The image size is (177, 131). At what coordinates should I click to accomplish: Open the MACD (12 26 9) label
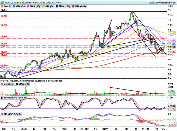pyautogui.click(x=11, y=114)
